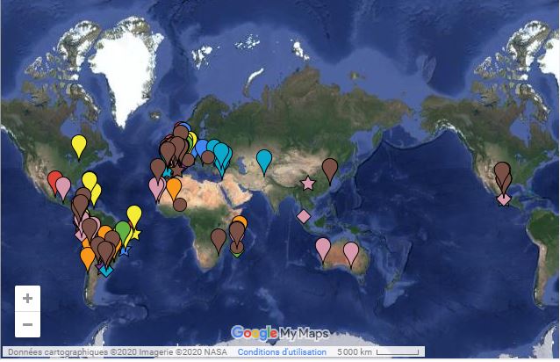
Task: Select the cyan pin in Central Asia
Action: coord(264,161)
